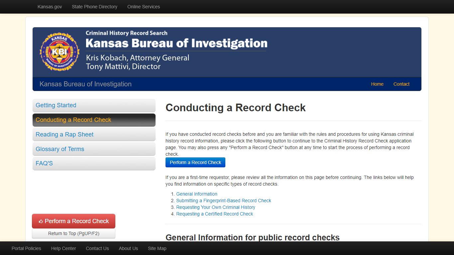
Task: Click thumbs-up icon on red Perform button
Action: point(41,221)
